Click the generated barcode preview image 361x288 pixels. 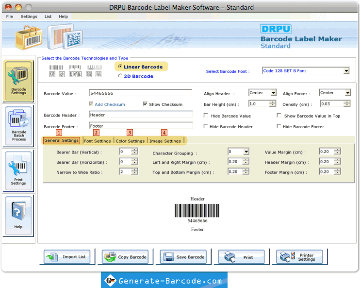197,211
